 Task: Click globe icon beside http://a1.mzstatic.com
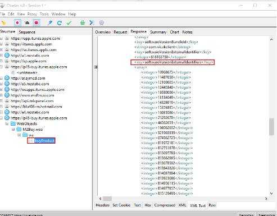7,56
